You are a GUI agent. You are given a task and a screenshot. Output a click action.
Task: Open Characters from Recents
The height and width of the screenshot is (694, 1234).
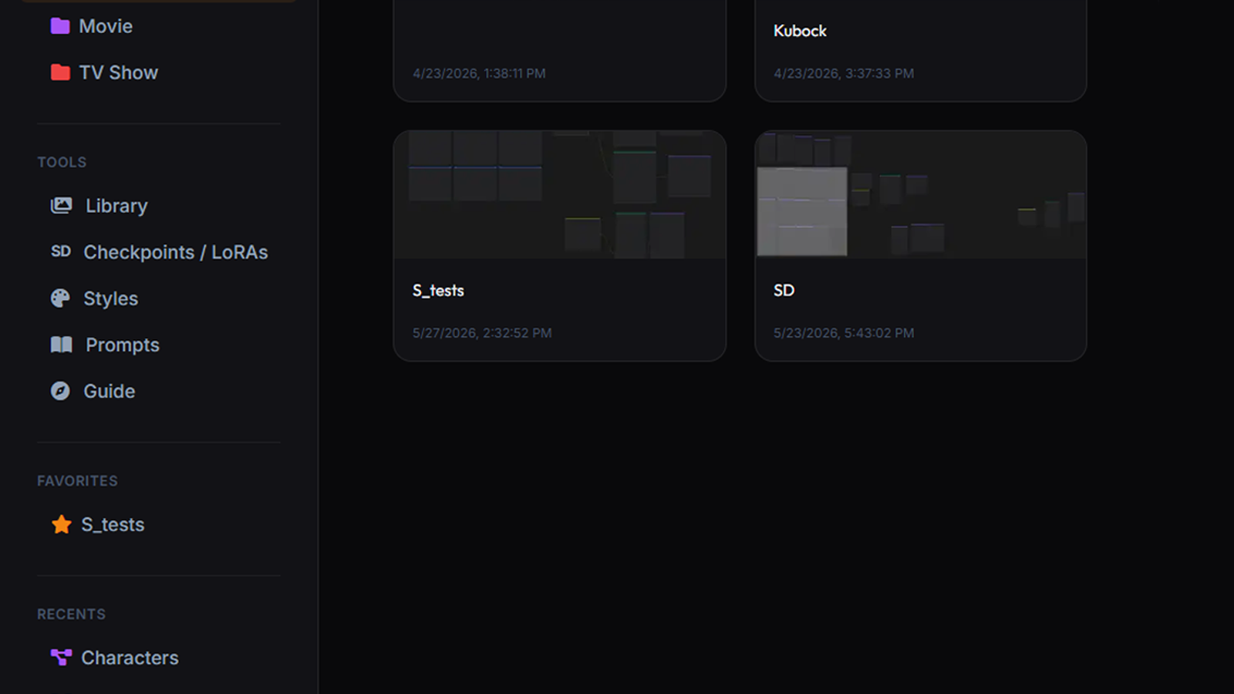click(130, 658)
